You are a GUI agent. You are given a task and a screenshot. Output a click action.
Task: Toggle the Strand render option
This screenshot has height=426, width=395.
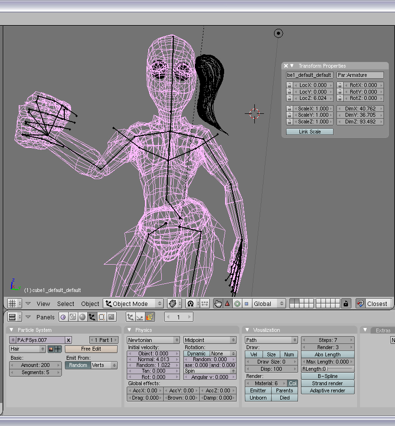click(328, 383)
